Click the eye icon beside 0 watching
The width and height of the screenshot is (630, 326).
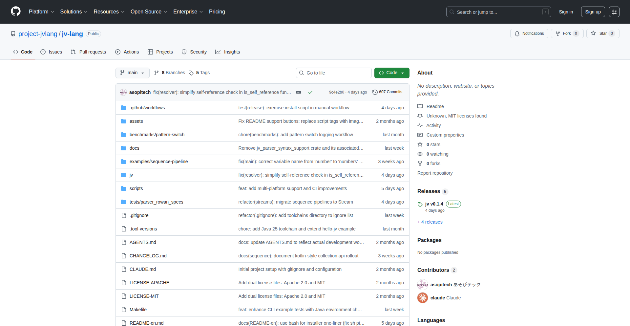click(420, 154)
